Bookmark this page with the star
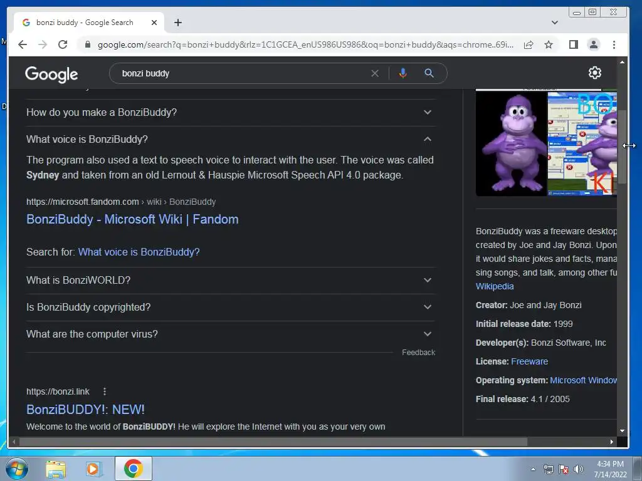Viewport: 642px width, 481px height. (549, 44)
